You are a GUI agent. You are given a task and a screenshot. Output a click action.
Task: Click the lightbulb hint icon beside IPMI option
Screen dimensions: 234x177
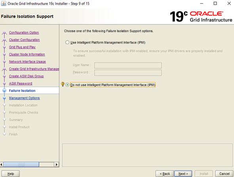(x=63, y=84)
